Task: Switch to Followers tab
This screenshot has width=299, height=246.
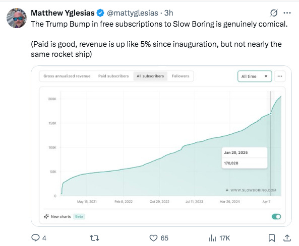Action: pos(181,76)
